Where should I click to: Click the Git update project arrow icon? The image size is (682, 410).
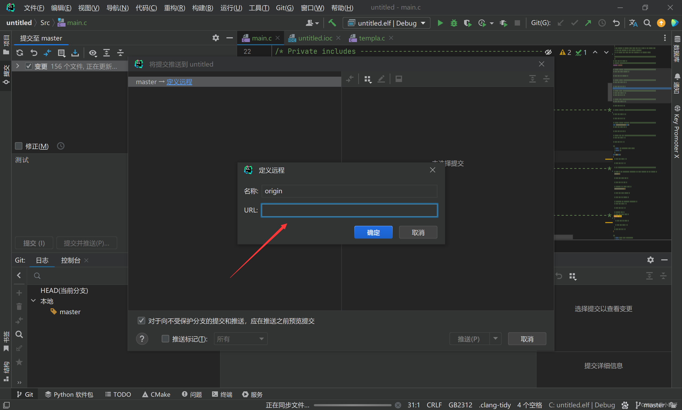560,23
